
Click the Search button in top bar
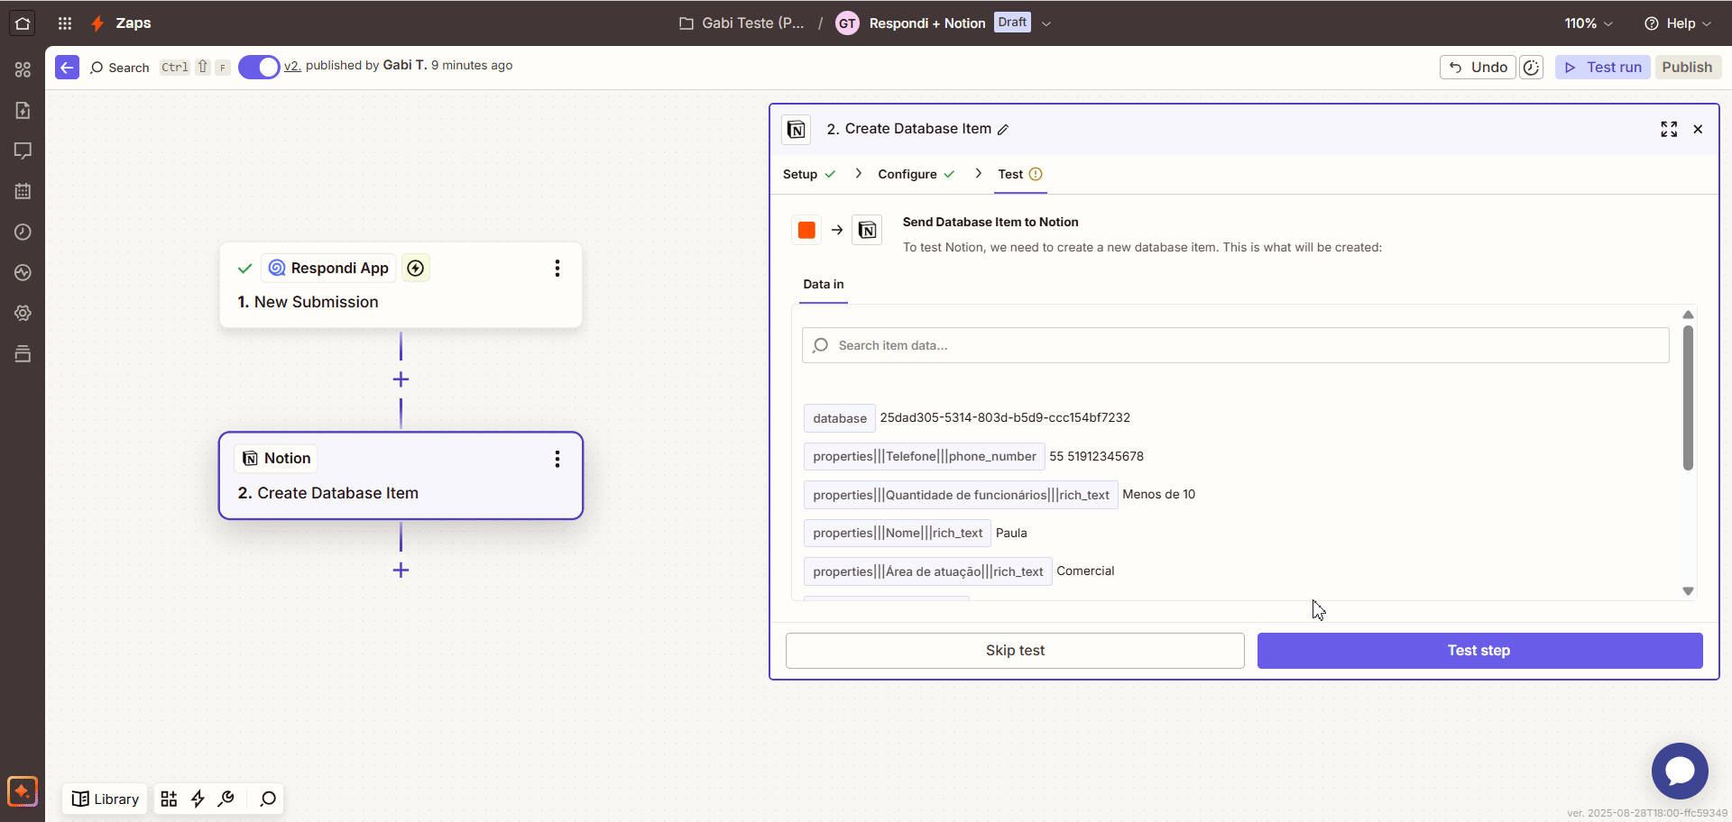(x=119, y=68)
